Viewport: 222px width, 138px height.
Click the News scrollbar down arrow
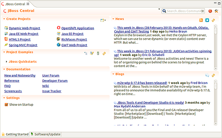(216, 69)
